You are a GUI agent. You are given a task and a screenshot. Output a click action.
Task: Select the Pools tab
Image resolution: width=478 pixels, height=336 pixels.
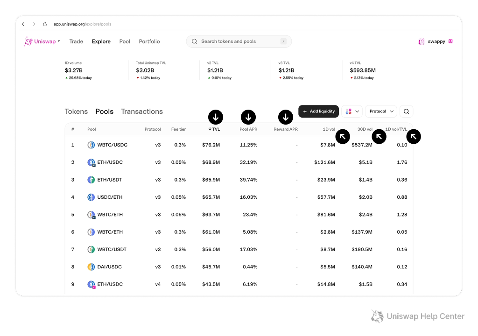click(x=104, y=112)
